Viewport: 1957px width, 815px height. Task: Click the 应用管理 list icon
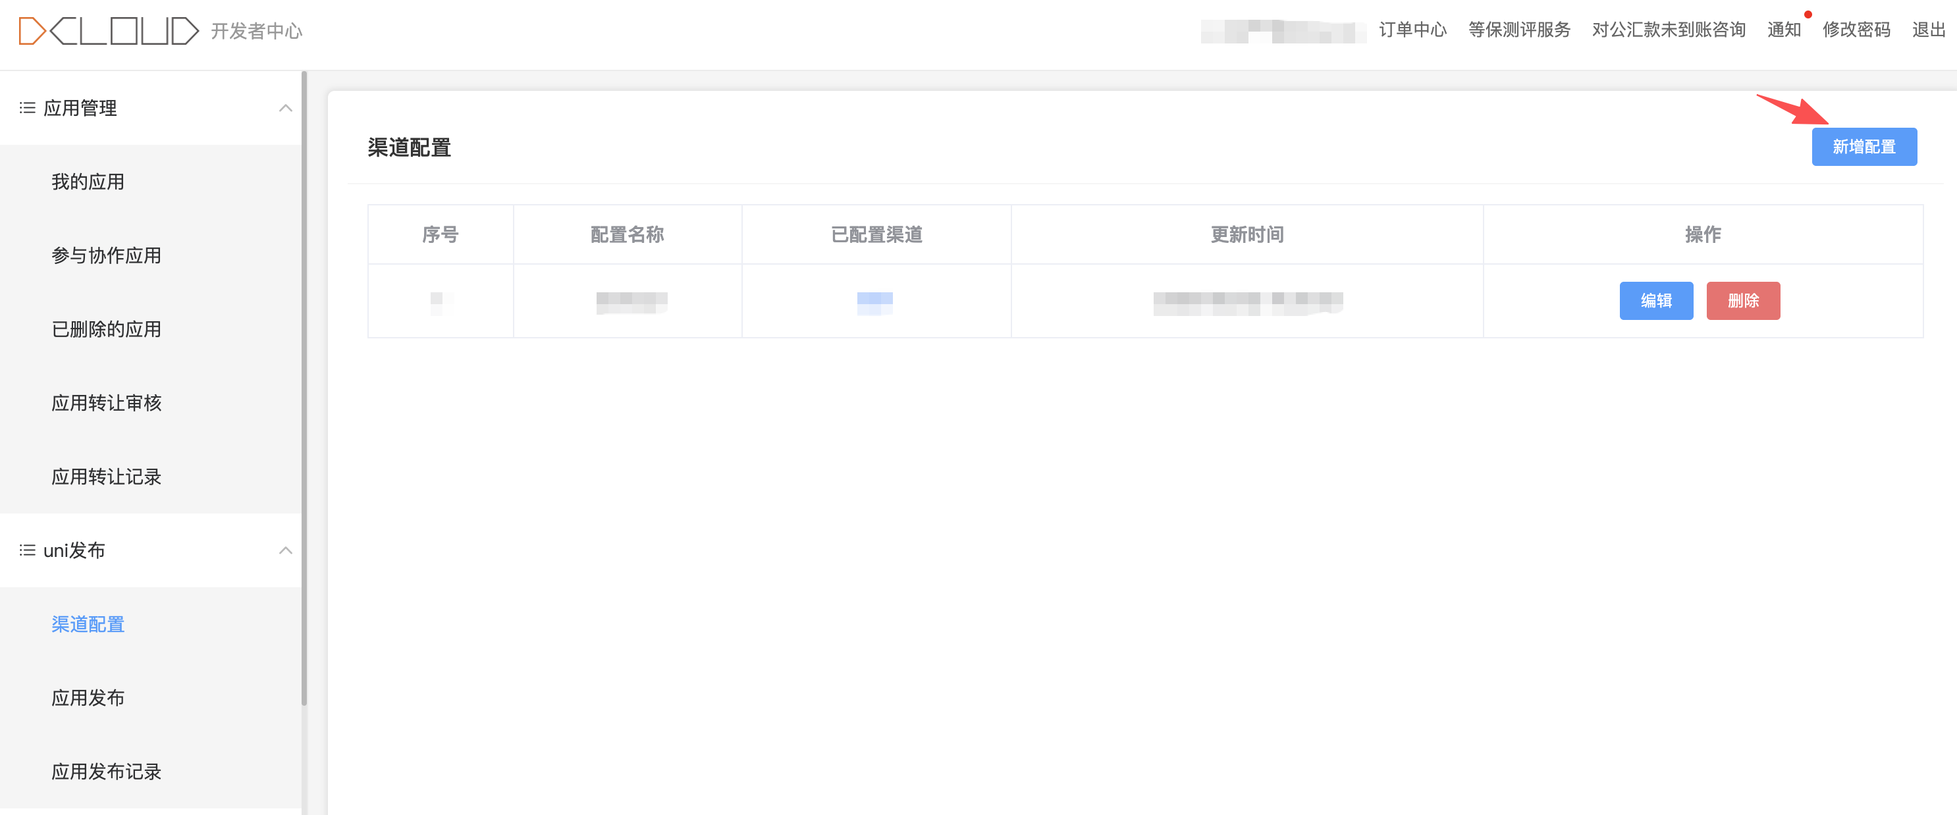tap(28, 108)
